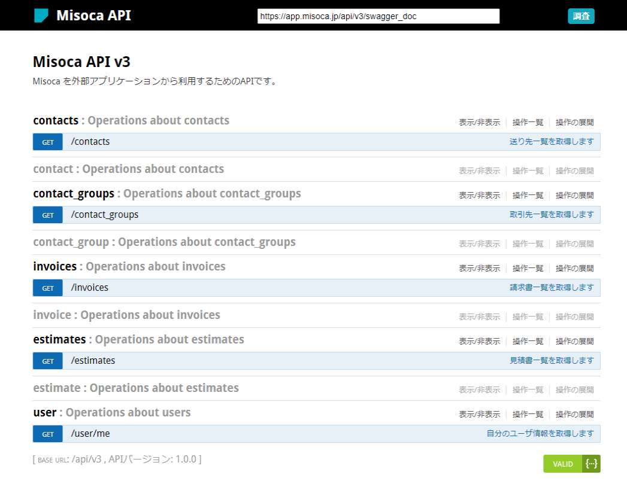
Task: Toggle 表示/非表示 for invoices section
Action: point(479,268)
